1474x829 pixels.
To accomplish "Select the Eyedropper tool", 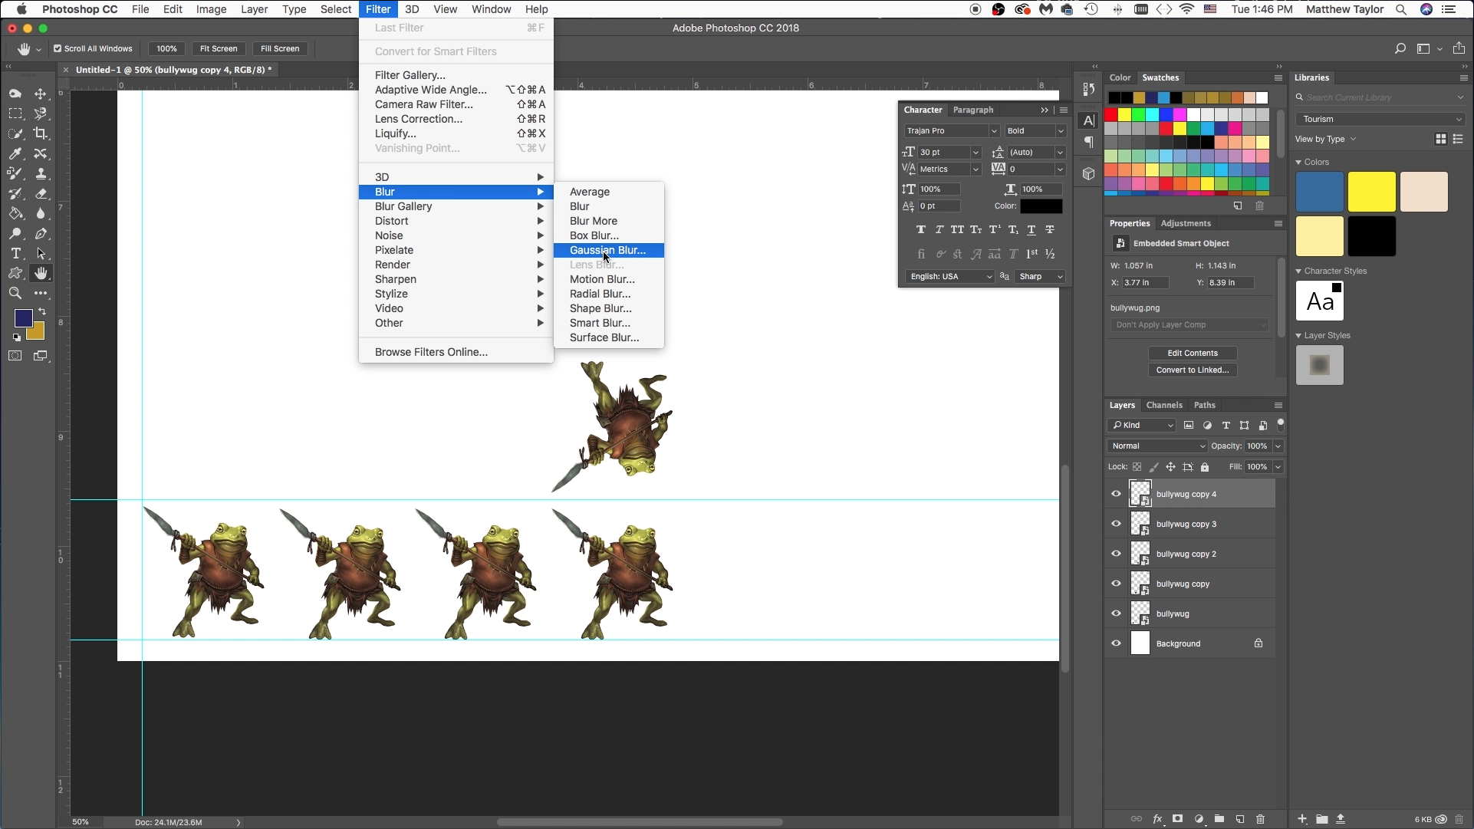I will 15,153.
